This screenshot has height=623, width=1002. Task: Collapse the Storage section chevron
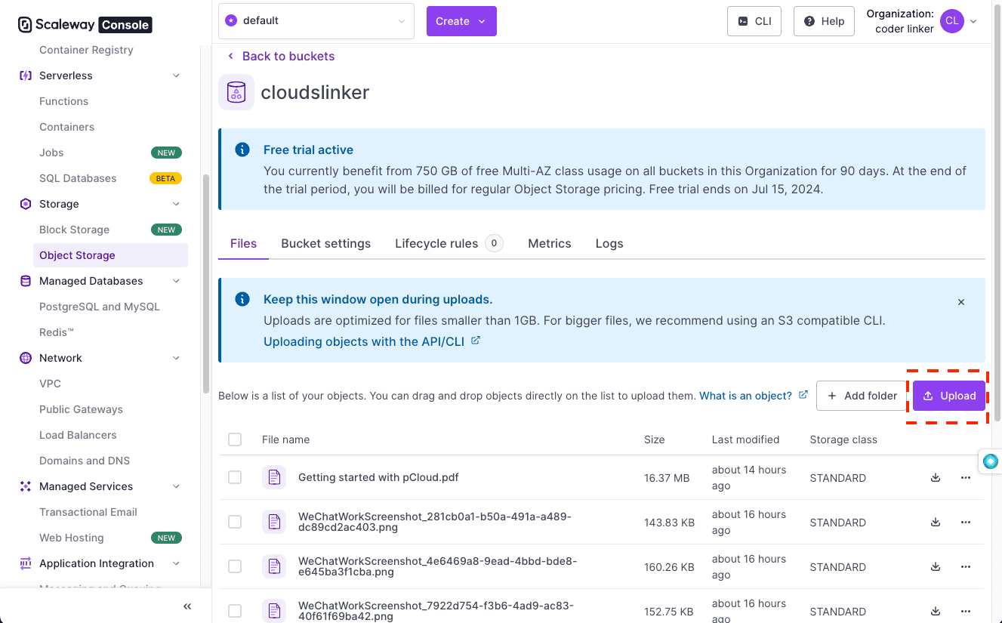(176, 204)
